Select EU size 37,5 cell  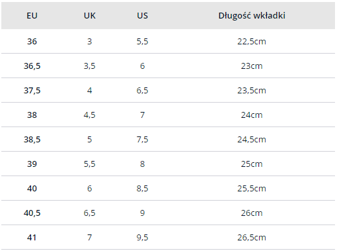coord(32,91)
